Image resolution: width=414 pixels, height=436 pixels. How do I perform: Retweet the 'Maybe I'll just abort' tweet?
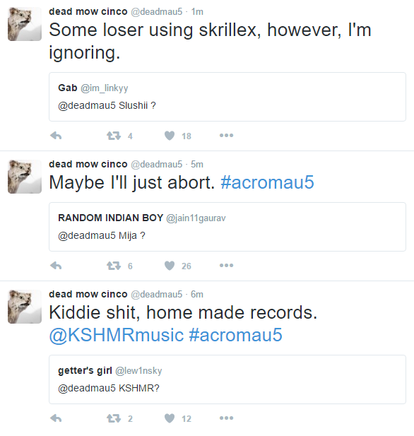coord(114,266)
